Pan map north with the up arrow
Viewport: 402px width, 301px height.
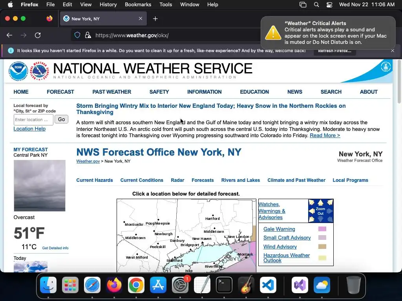[x=320, y=203]
